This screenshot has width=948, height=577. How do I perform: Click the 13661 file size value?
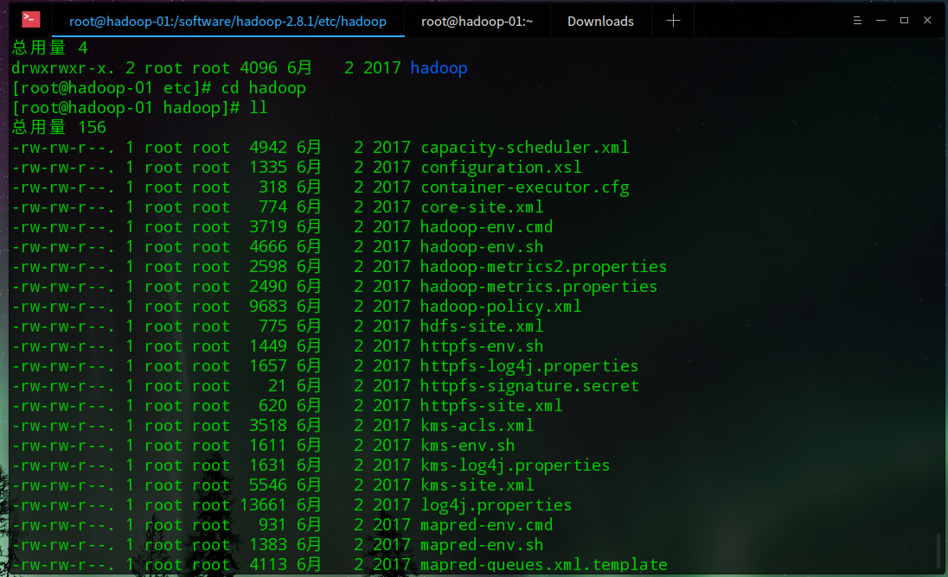[264, 506]
